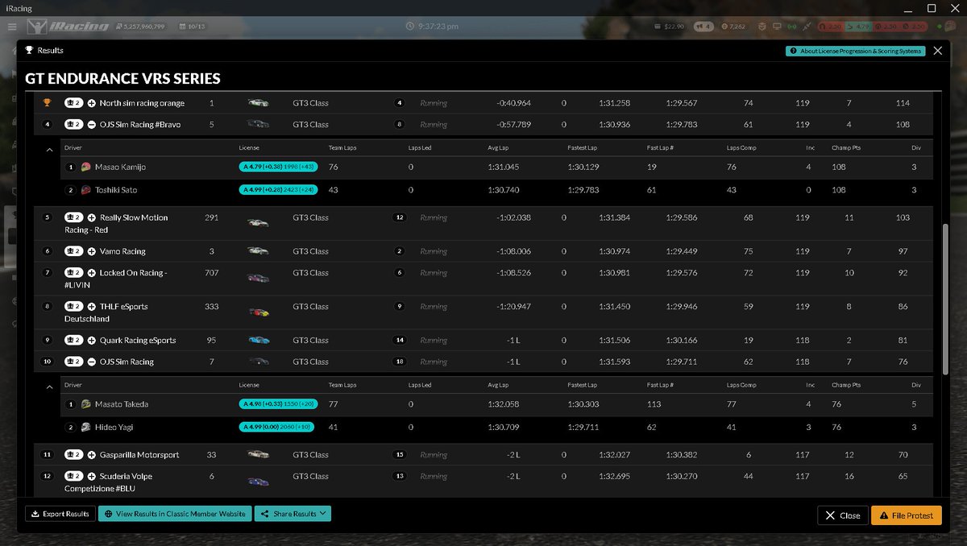Click the team size badge for THLF eSports
The width and height of the screenshot is (967, 546).
pyautogui.click(x=73, y=307)
